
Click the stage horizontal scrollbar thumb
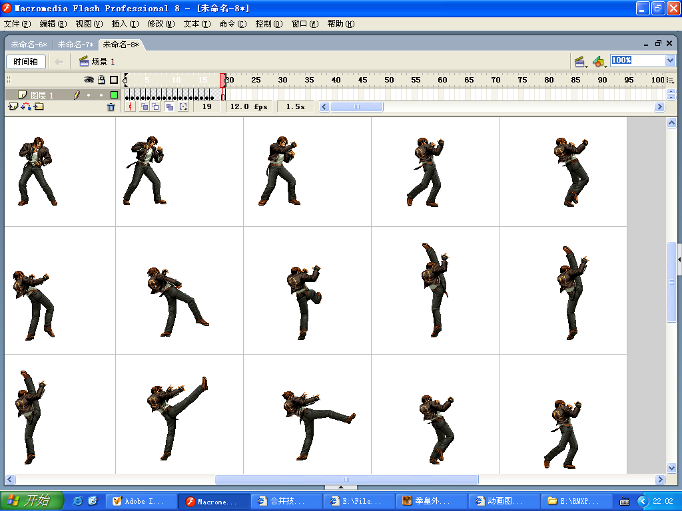(x=346, y=479)
